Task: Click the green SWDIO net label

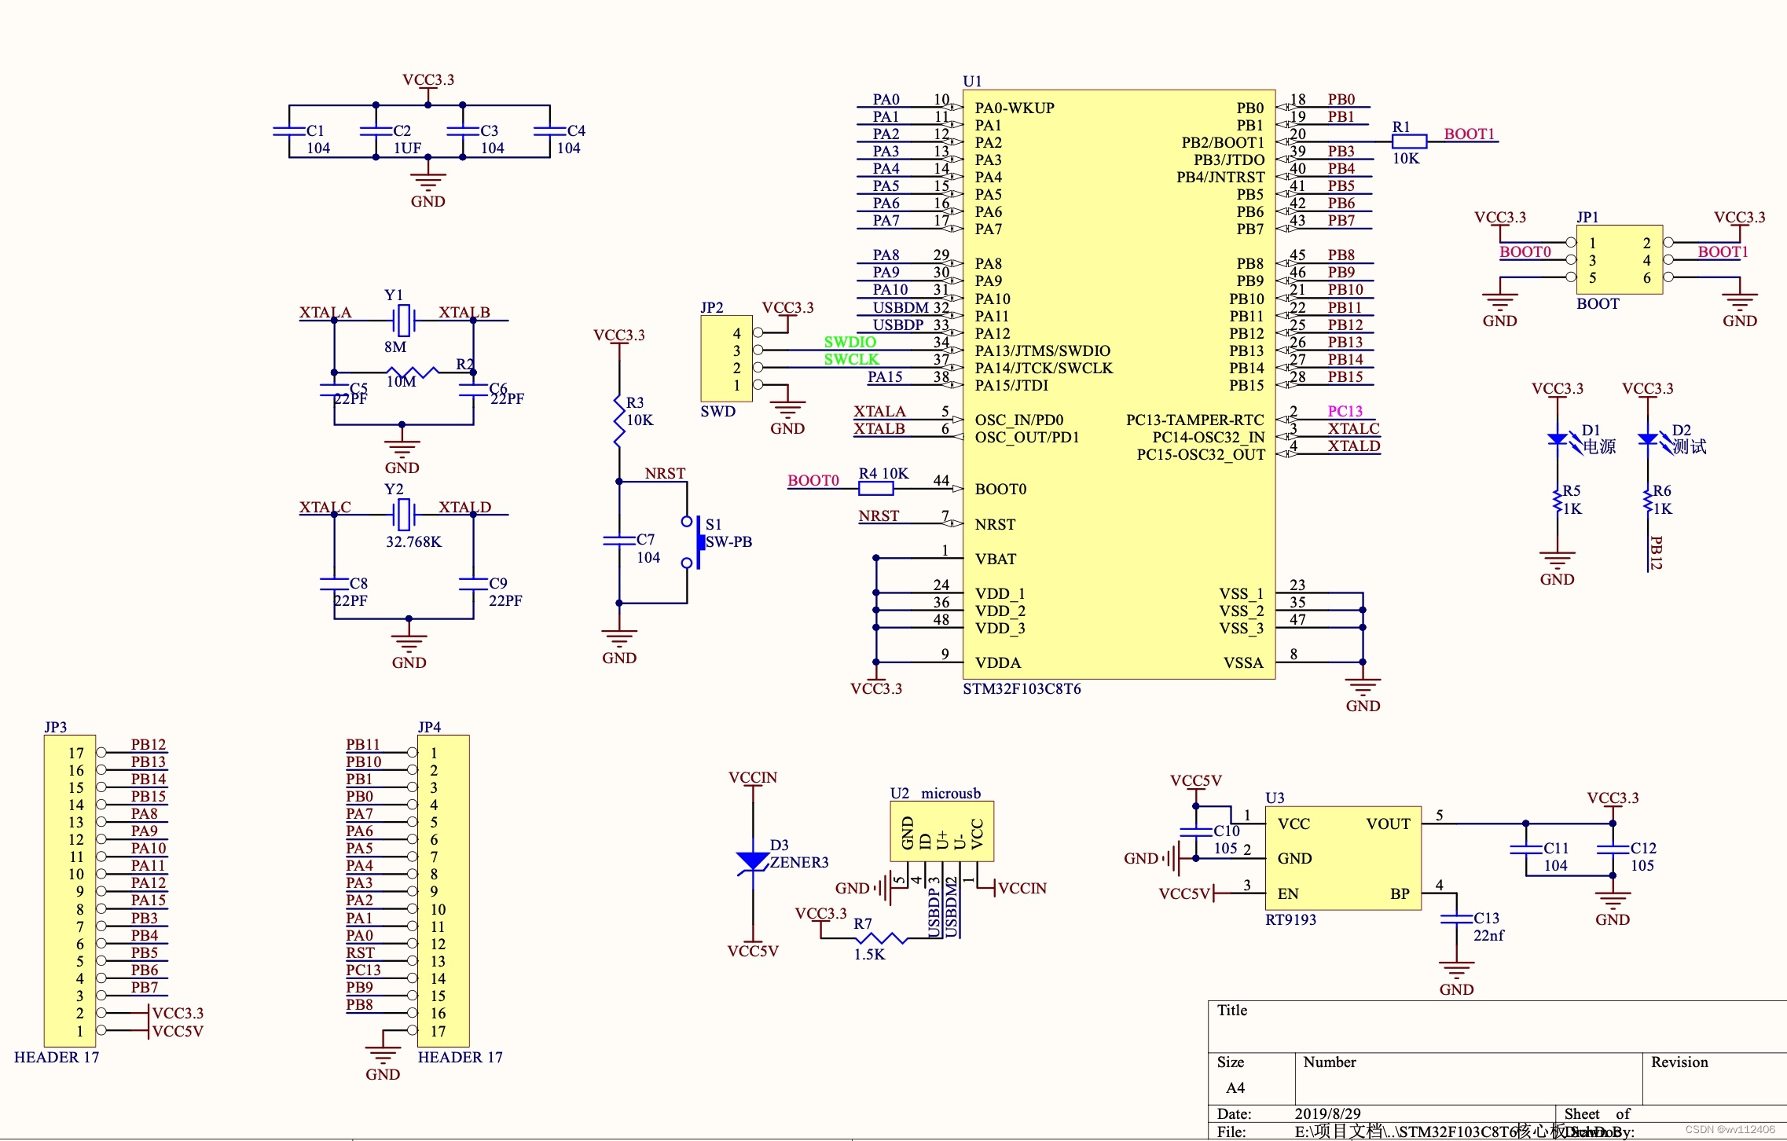Action: (849, 342)
